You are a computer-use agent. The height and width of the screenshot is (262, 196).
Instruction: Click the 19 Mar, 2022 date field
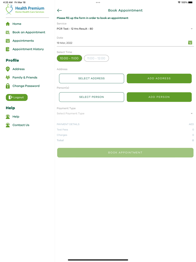click(x=125, y=43)
